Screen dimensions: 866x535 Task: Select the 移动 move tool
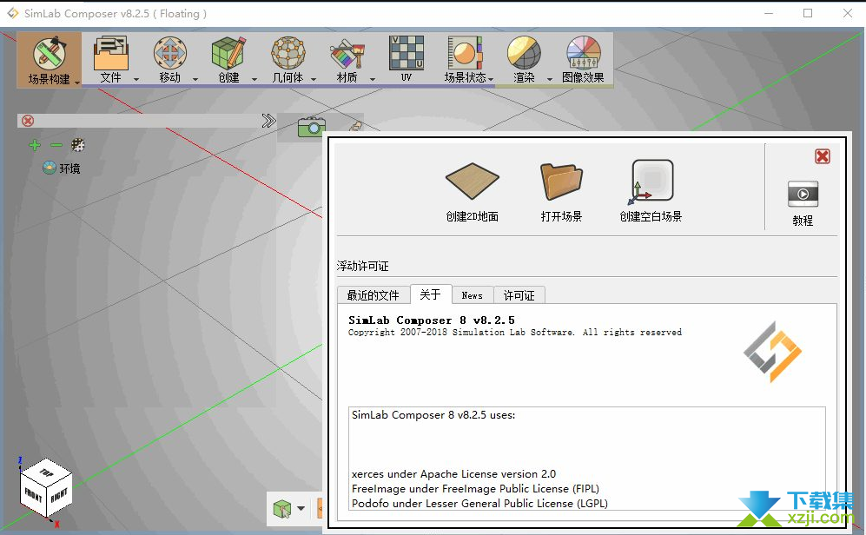coord(169,60)
